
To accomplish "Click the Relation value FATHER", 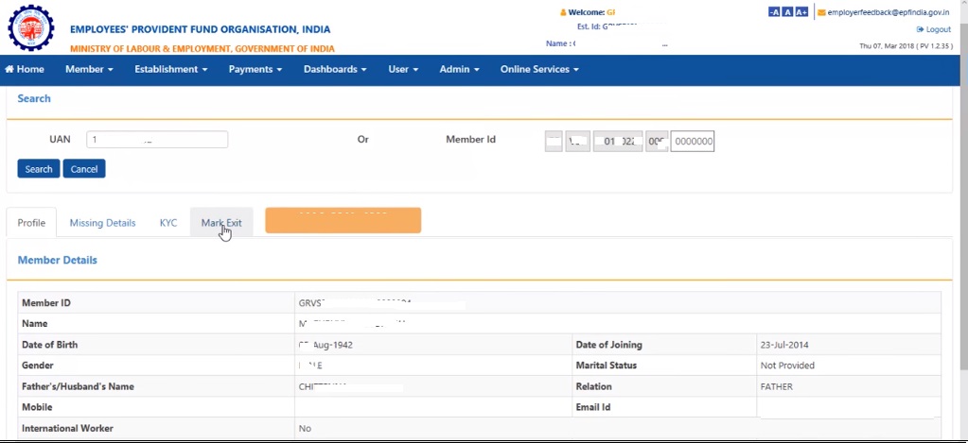I will click(777, 387).
